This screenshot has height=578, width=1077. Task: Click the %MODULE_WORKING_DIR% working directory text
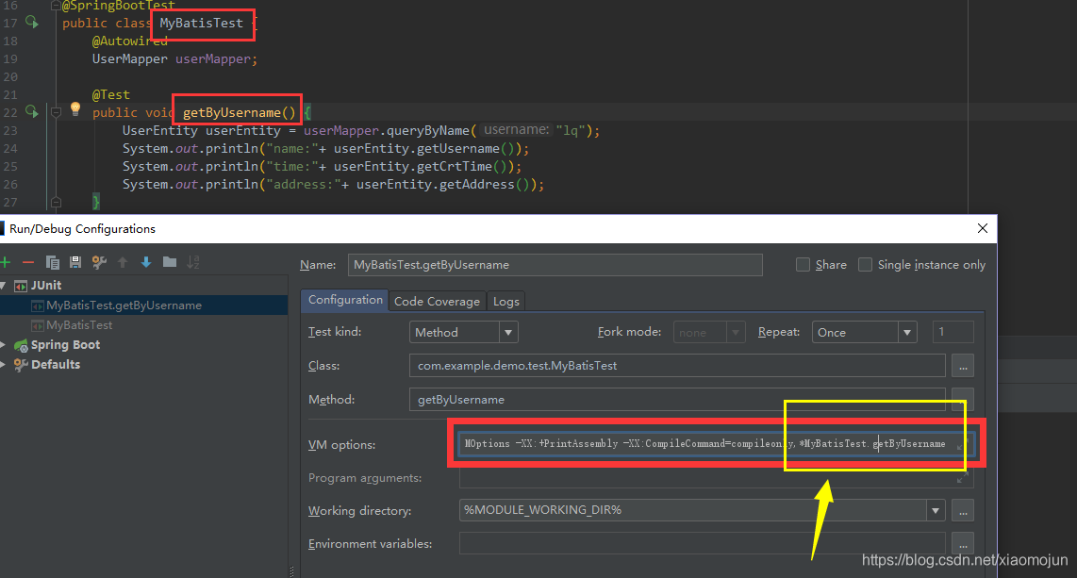tap(542, 510)
